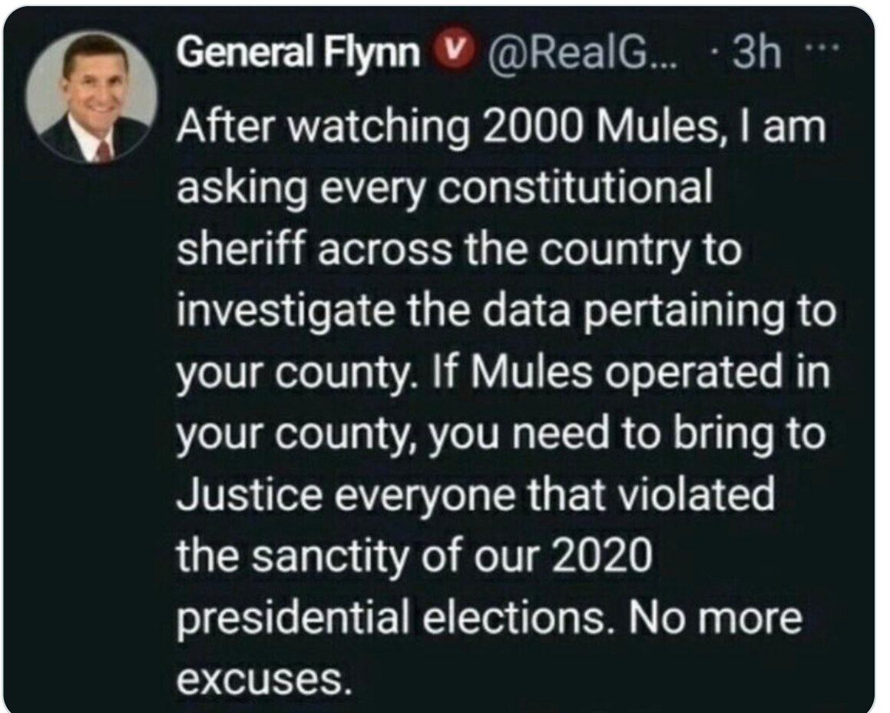This screenshot has width=890, height=713.
Task: Click the word "constitutional" in the tweet
Action: click(576, 189)
